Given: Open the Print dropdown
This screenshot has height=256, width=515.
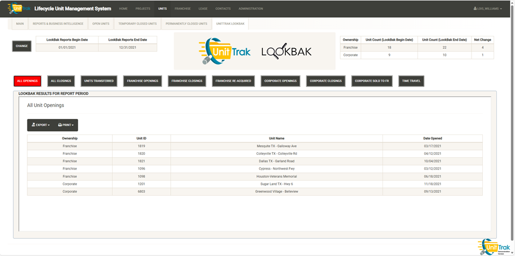Looking at the screenshot, I should click(x=65, y=125).
